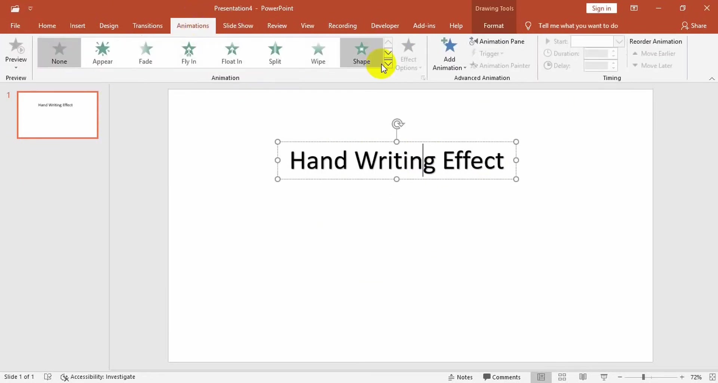Open the Add Animation dropdown
The image size is (718, 383).
pos(449,53)
